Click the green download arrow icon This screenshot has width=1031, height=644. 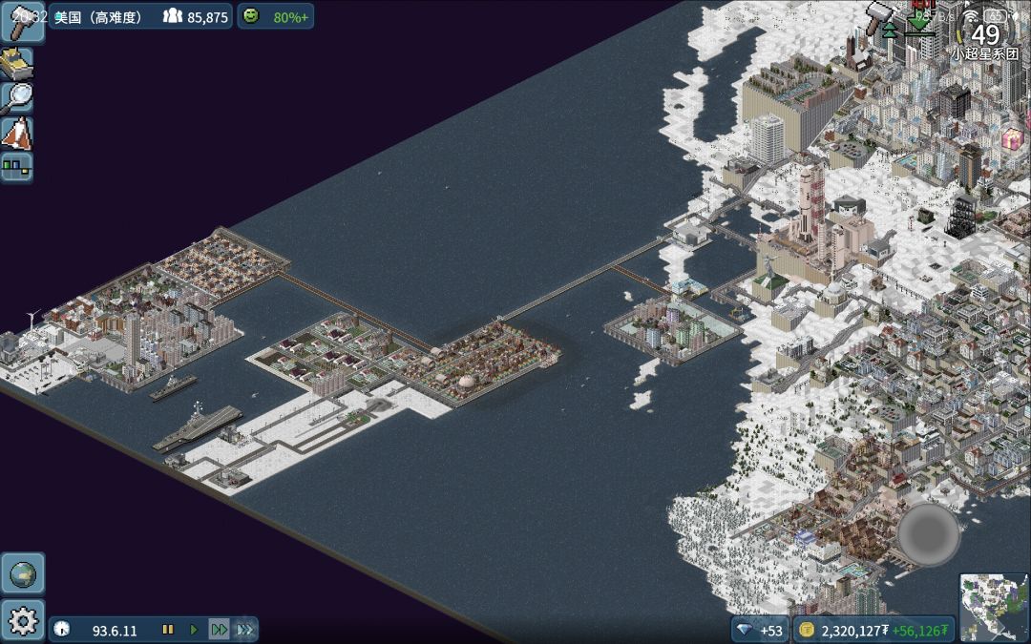[x=918, y=24]
